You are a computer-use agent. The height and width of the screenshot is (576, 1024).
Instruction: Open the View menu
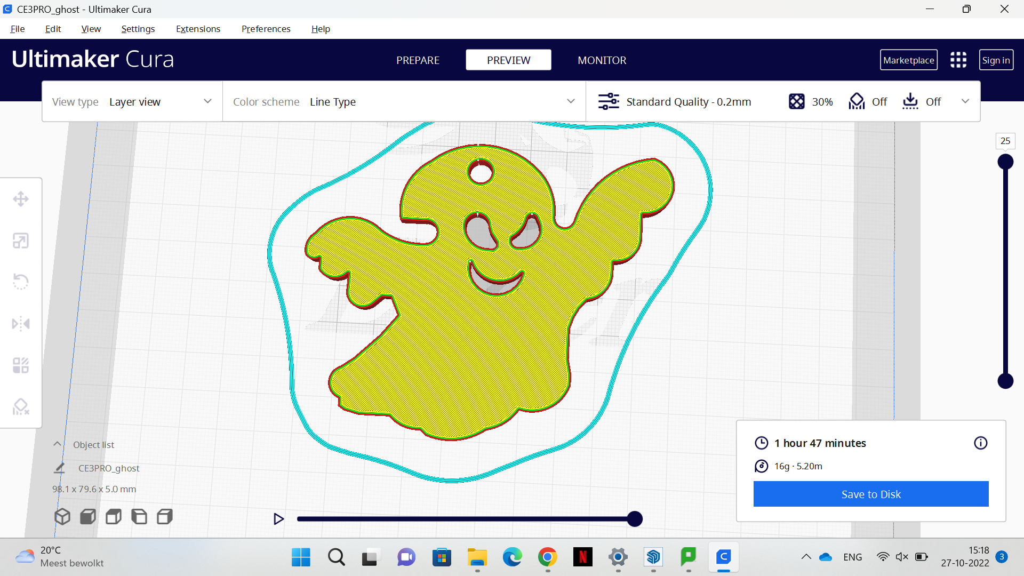(x=91, y=29)
